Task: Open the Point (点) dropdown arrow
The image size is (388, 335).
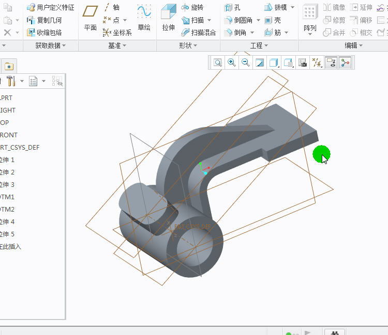Action: (x=125, y=20)
